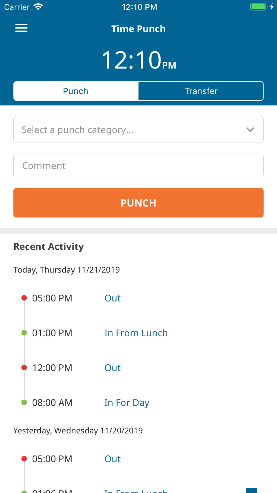Open the hamburger menu
Image resolution: width=277 pixels, height=493 pixels.
click(21, 28)
